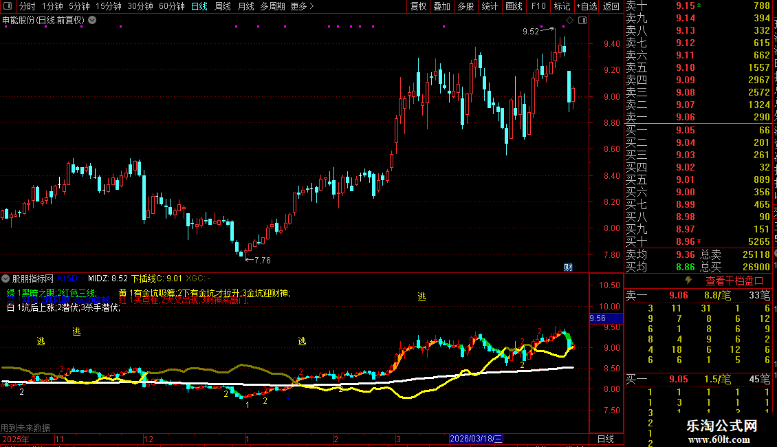777x447 pixels.
Task: Open the 申能股份 chart title dropdown arrow
Action: (x=92, y=21)
